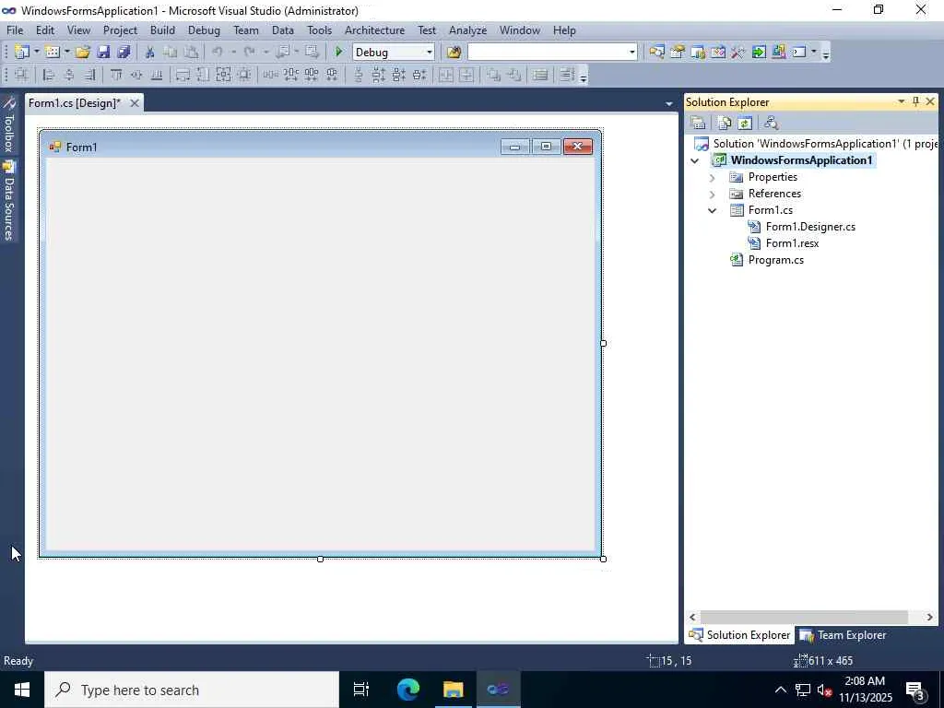
Task: Open File Explorer from the taskbar
Action: point(453,690)
